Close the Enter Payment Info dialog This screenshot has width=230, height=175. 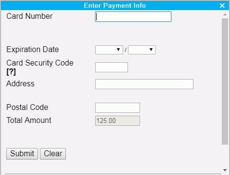pos(222,6)
